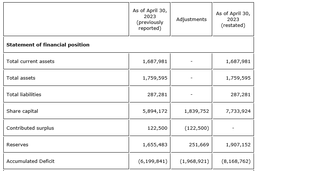Image resolution: width=312 pixels, height=171 pixels.
Task: Click the 'Statement of financial position' heading
Action: (x=48, y=45)
